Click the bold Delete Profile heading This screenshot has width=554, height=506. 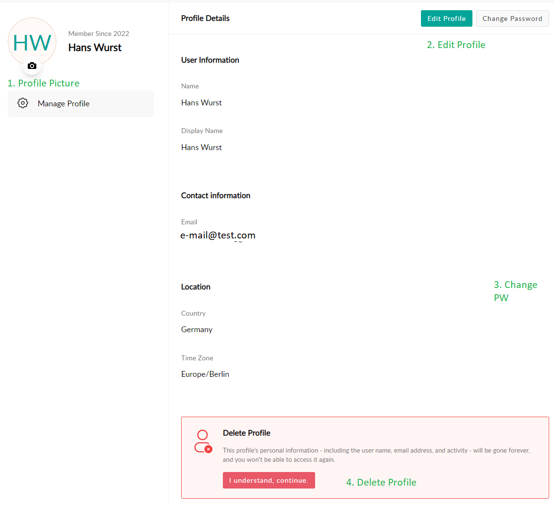[247, 433]
